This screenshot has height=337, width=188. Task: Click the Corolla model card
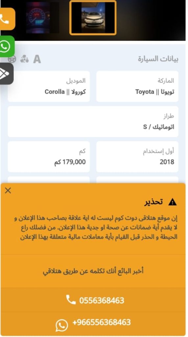point(49,87)
